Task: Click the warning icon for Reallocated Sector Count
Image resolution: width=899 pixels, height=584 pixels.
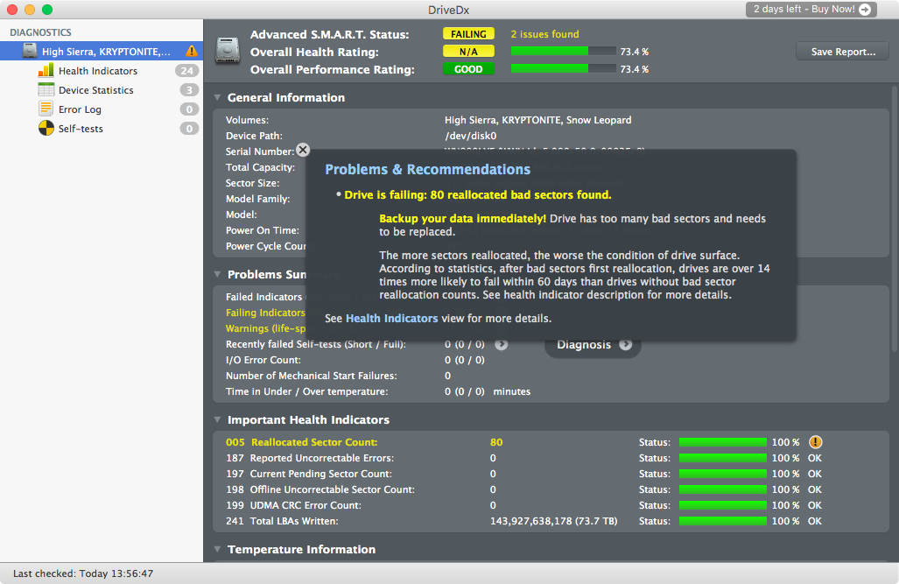Action: pos(815,442)
